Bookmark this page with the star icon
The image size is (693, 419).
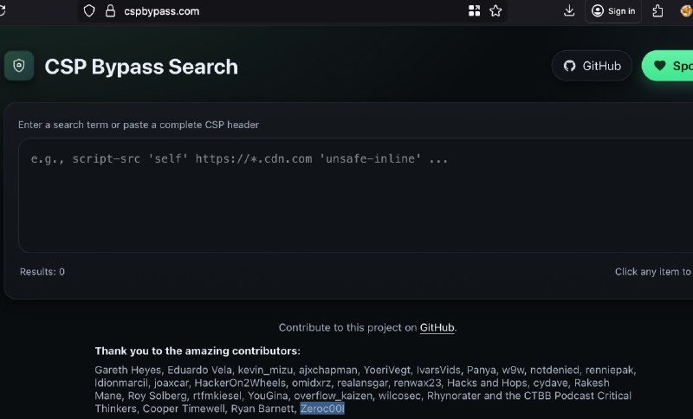495,11
